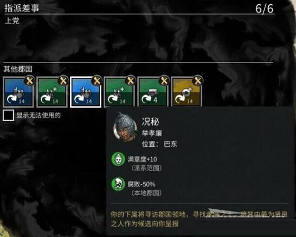Select the highlighted blue assignment tile
This screenshot has height=237, width=296.
point(86,92)
